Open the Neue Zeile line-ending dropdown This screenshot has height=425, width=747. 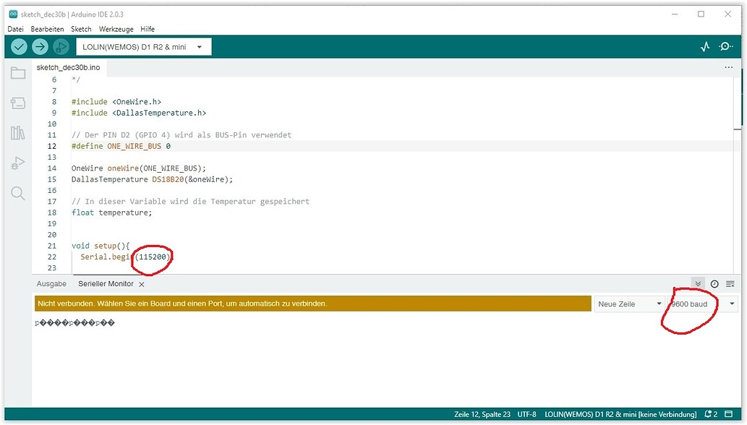628,304
